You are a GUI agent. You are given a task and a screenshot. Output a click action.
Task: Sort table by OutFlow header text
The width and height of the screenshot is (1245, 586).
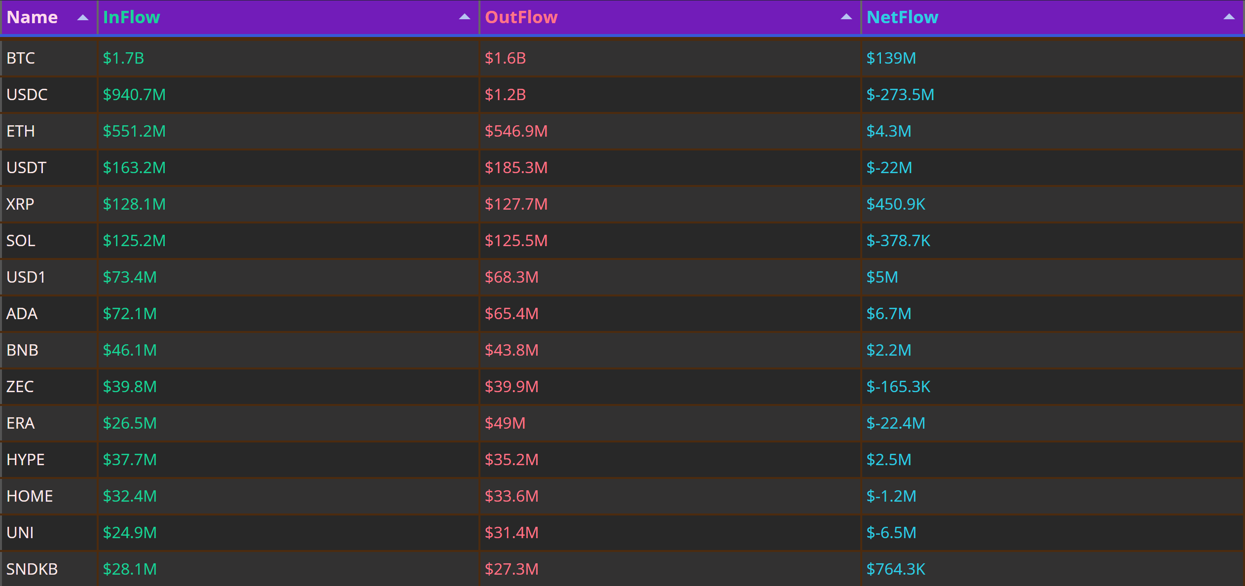(x=521, y=17)
